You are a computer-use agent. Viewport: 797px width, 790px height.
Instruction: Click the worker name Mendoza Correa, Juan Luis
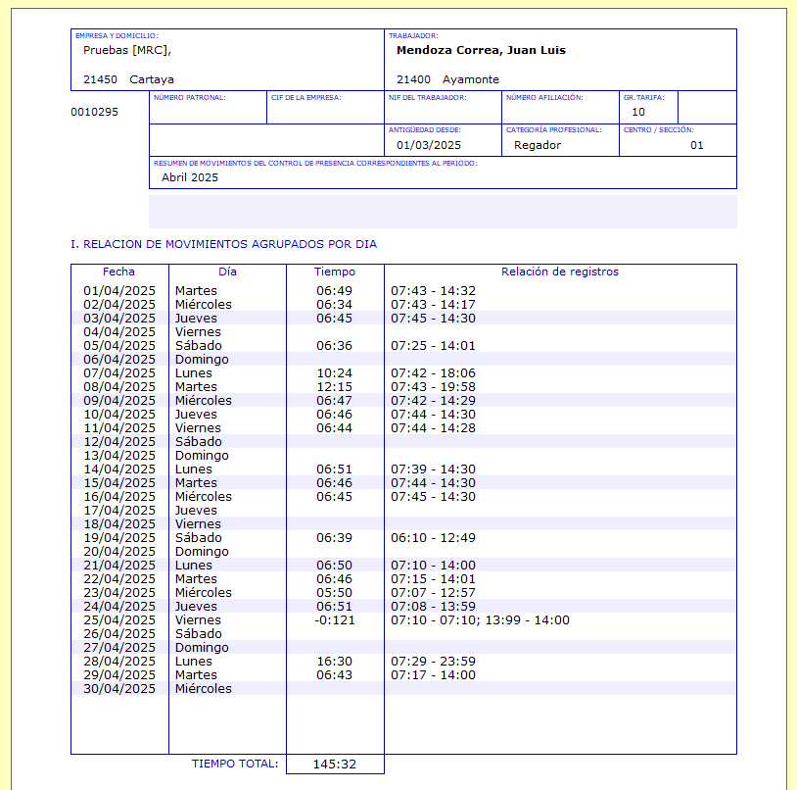481,50
